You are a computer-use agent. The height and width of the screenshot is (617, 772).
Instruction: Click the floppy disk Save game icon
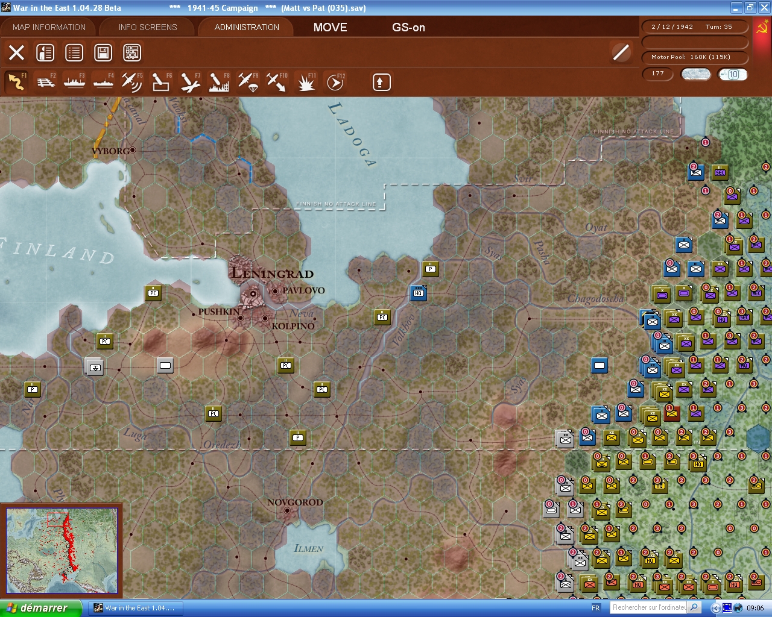tap(103, 52)
